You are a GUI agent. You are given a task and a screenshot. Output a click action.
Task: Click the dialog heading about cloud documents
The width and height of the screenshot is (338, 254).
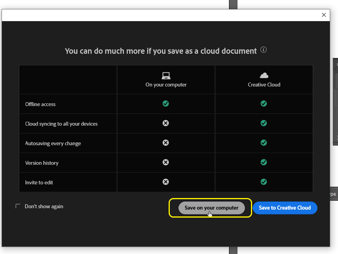(161, 51)
